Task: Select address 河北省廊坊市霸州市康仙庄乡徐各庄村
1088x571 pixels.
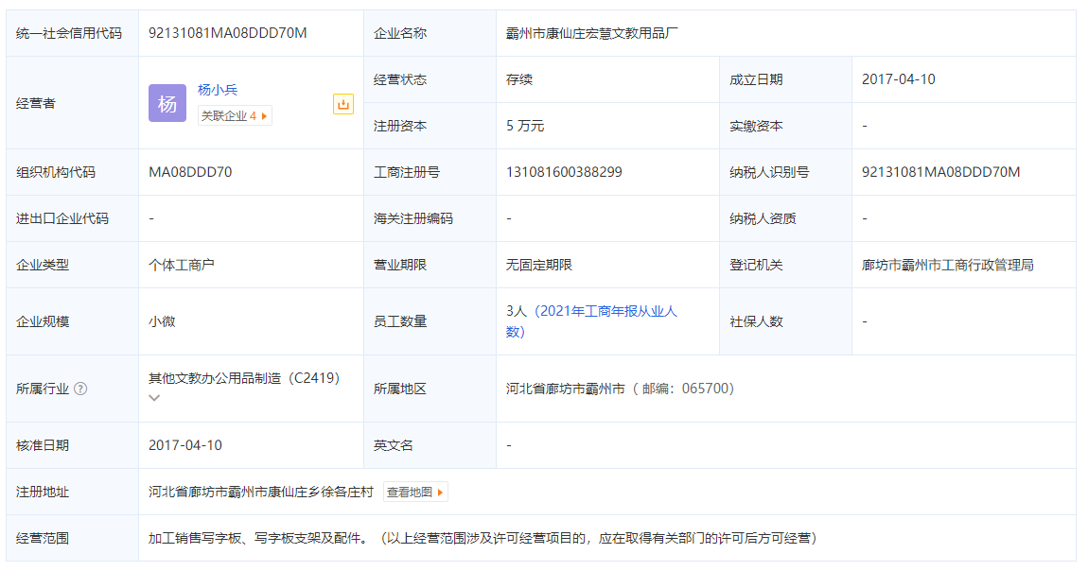Action: click(261, 492)
